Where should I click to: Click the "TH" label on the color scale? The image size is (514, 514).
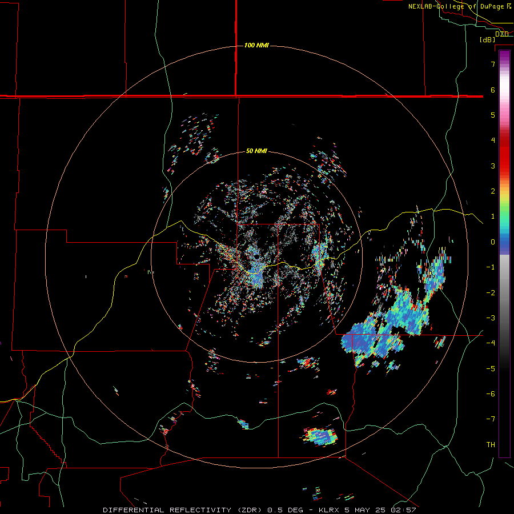click(x=491, y=445)
